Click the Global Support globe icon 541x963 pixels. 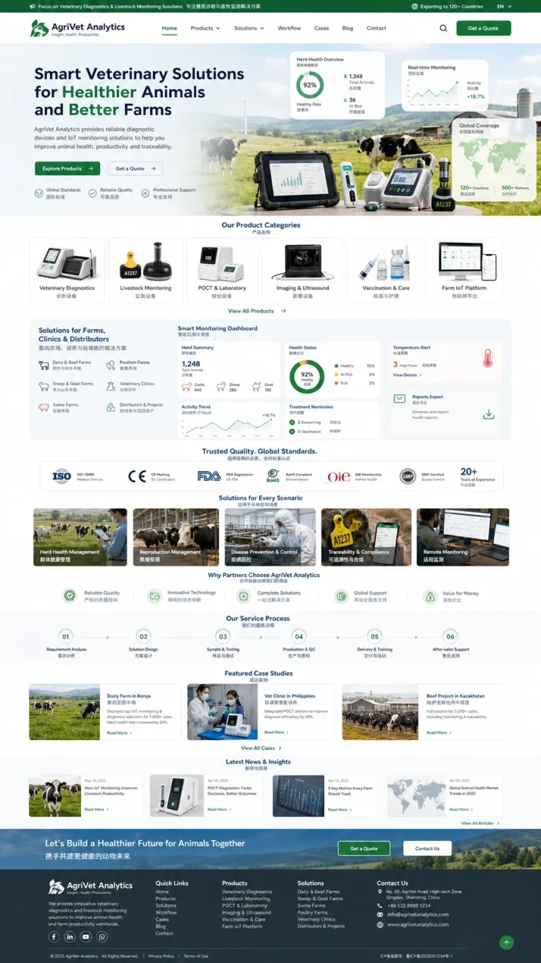click(341, 596)
